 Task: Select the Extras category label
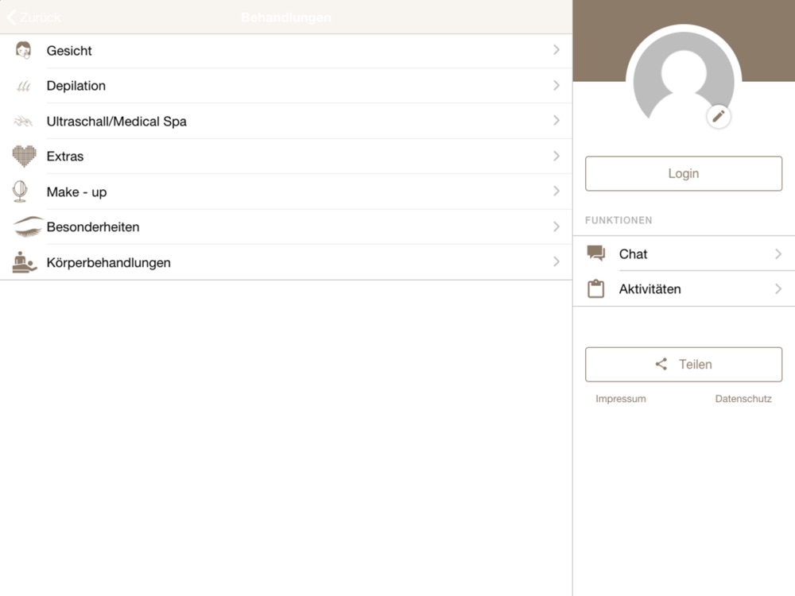(x=65, y=156)
